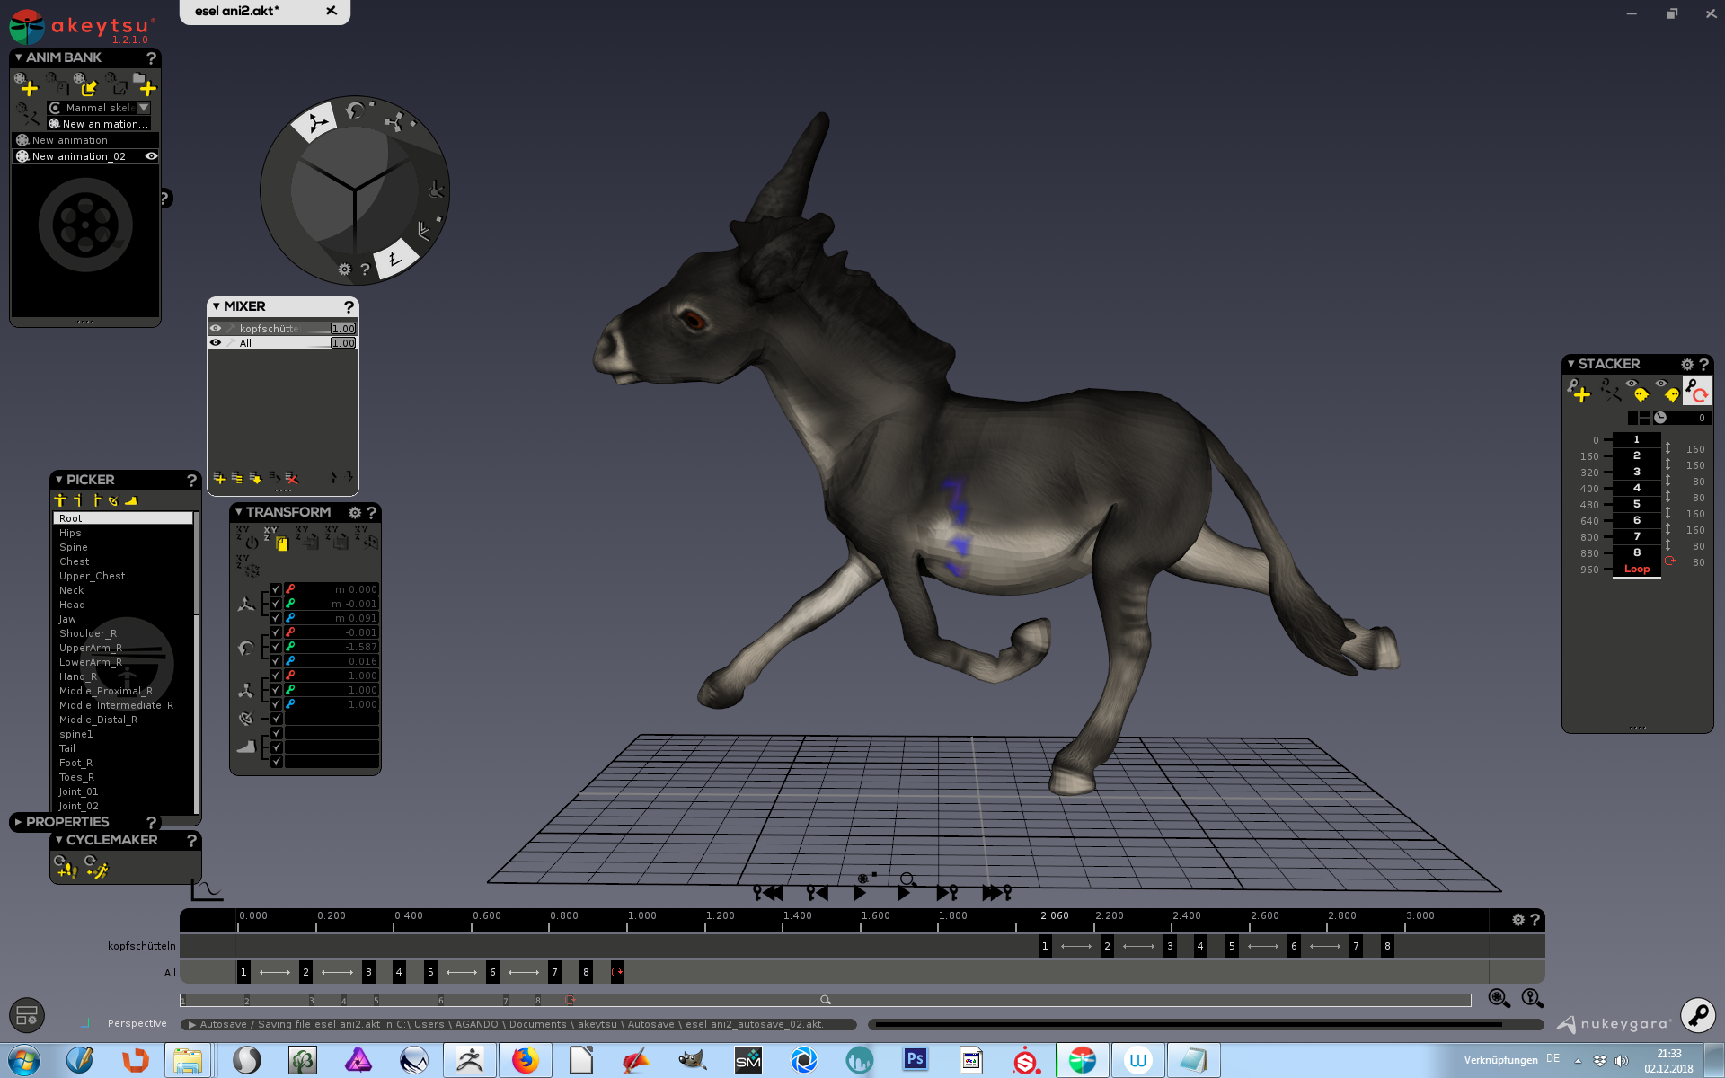
Task: Expand the Properties panel
Action: click(x=18, y=822)
